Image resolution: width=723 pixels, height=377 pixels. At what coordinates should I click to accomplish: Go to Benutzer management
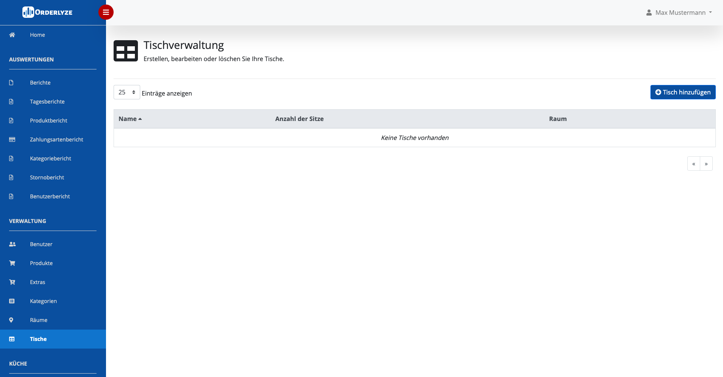coord(53,244)
